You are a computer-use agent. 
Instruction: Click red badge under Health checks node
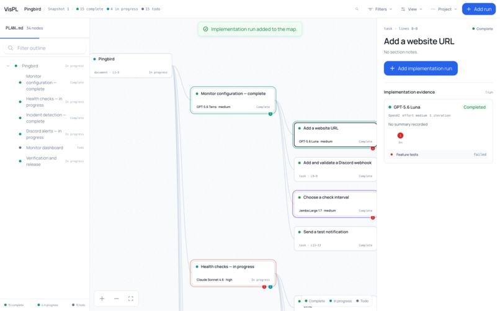[x=264, y=287]
